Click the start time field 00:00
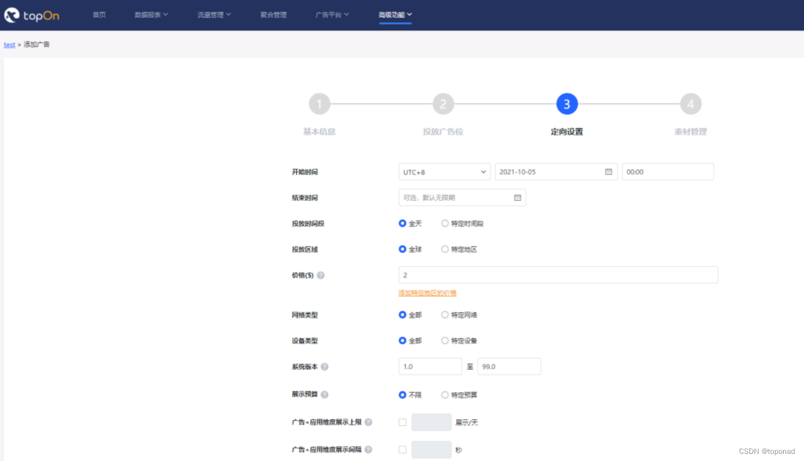This screenshot has height=461, width=804. pyautogui.click(x=668, y=172)
